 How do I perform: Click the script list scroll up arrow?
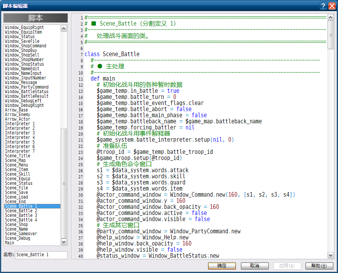63,28
